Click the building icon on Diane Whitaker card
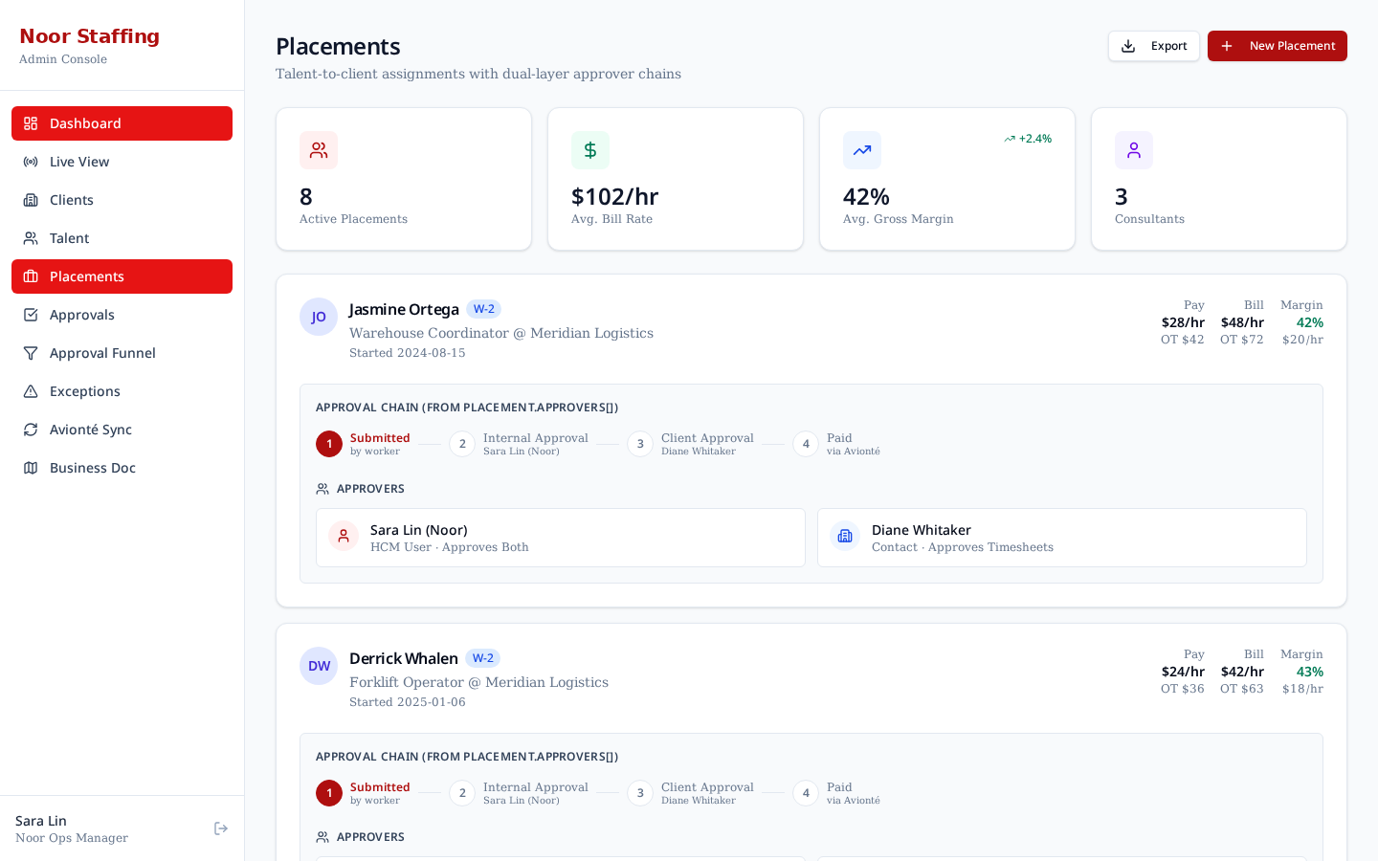Screen dimensions: 1378x861 point(845,536)
